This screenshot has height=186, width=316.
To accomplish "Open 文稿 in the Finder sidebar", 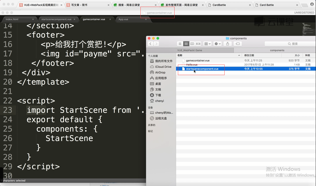I will click(x=155, y=89).
